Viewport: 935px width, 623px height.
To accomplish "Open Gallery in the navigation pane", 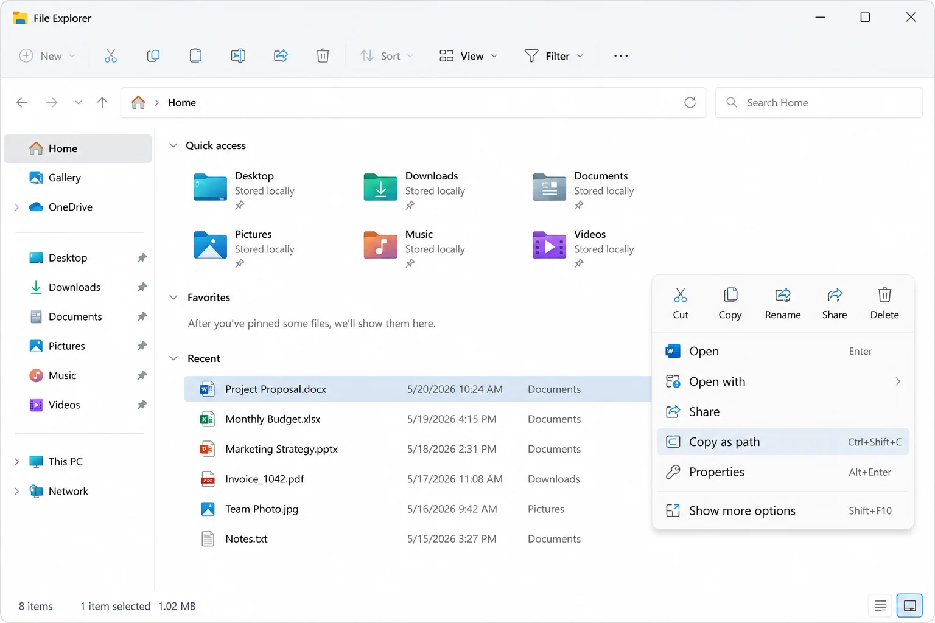I will pos(78,178).
